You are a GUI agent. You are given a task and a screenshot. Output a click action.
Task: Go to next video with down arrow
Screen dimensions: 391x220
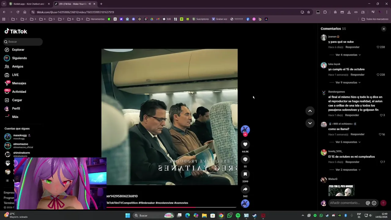click(x=310, y=123)
